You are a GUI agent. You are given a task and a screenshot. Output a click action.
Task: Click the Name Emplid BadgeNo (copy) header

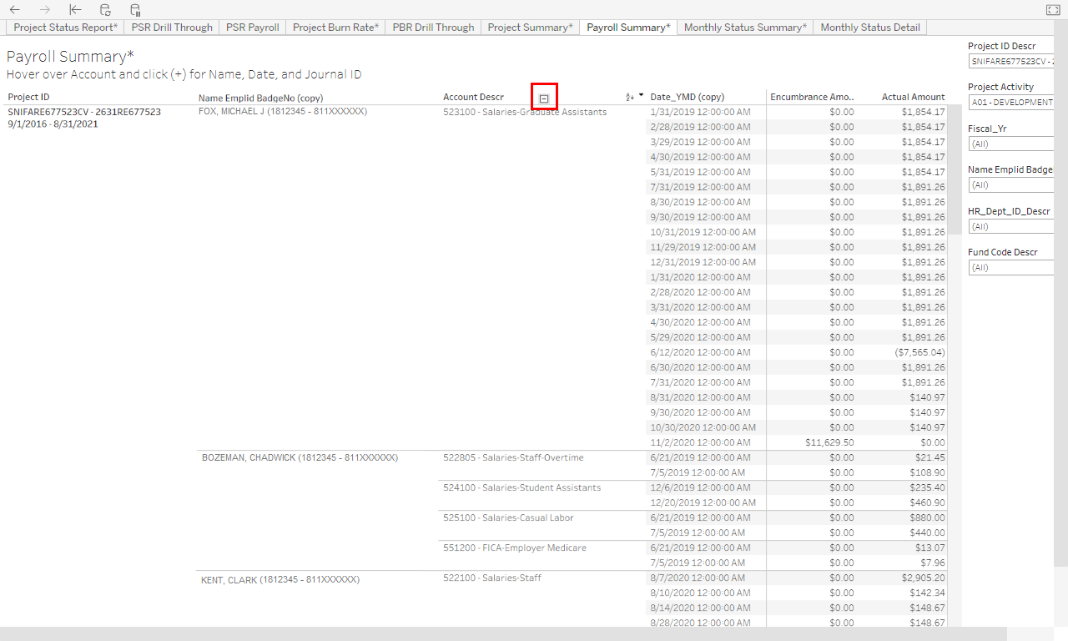coord(260,98)
